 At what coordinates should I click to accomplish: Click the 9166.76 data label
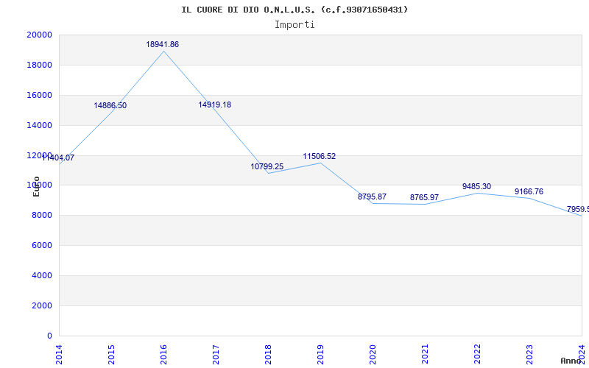[x=529, y=191]
